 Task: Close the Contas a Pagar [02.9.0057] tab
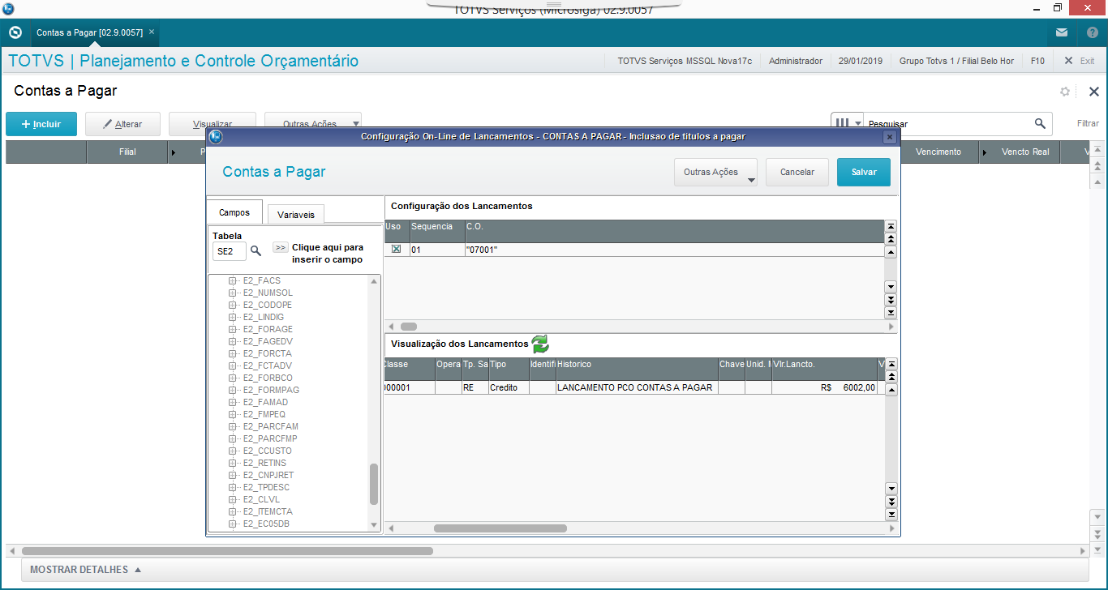click(152, 32)
